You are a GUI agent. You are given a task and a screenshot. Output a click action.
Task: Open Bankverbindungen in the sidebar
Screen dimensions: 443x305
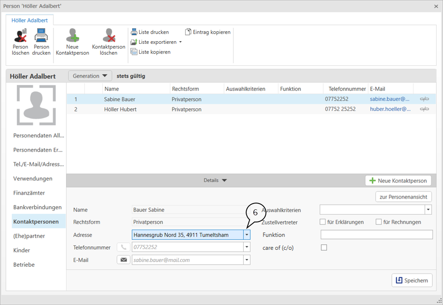click(x=38, y=207)
